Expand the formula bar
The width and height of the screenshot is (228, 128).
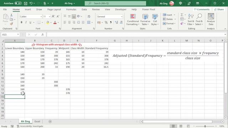point(225,34)
